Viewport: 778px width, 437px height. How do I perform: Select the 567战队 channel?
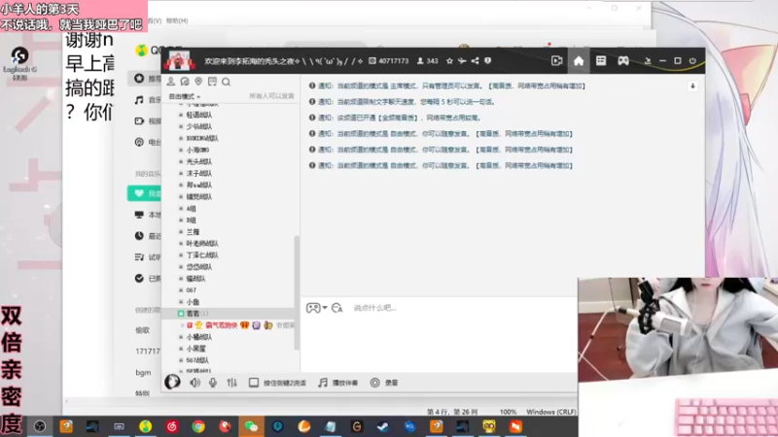[x=197, y=360]
